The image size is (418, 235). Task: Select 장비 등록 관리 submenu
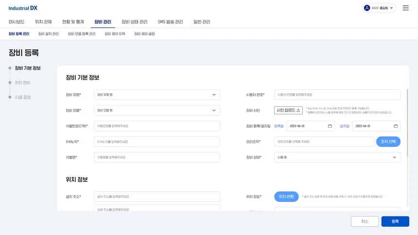(19, 34)
